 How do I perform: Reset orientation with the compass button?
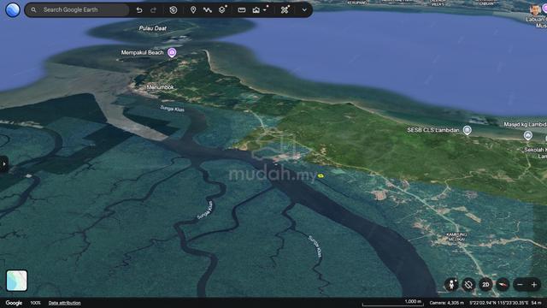[x=503, y=285]
